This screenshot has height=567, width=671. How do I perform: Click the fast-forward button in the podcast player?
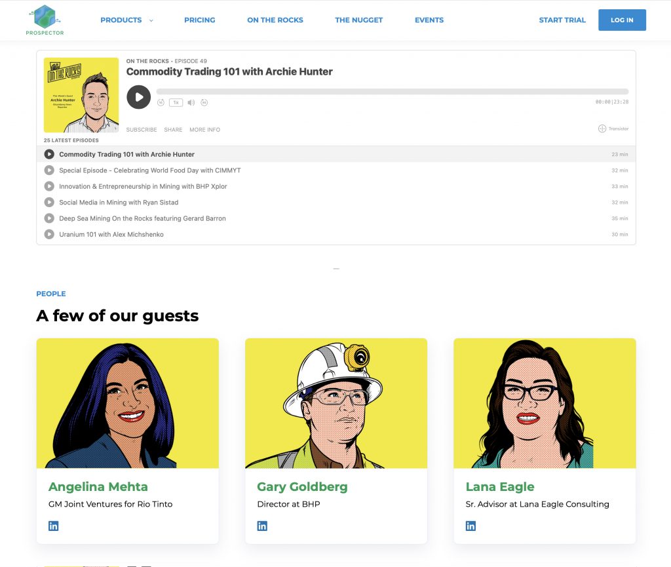click(x=204, y=102)
